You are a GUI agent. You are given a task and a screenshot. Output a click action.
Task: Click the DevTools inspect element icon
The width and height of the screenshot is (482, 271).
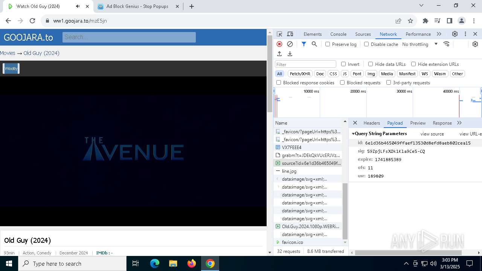coord(279,34)
